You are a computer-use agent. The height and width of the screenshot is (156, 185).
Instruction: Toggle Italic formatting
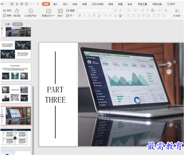click(84, 15)
